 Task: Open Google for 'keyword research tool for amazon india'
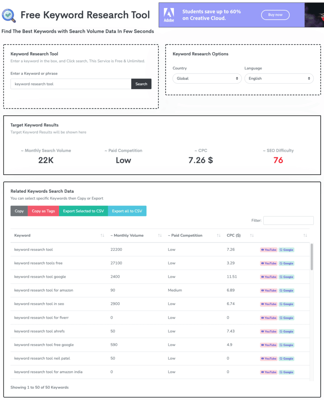(x=286, y=372)
